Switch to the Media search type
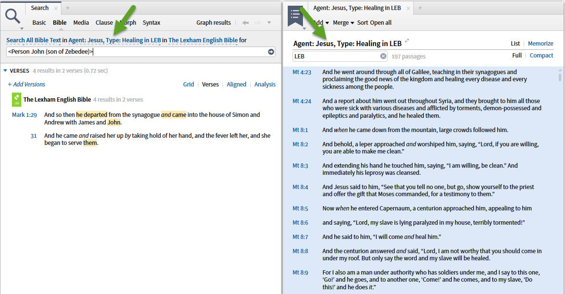Image resolution: width=565 pixels, height=294 pixels. pos(81,23)
